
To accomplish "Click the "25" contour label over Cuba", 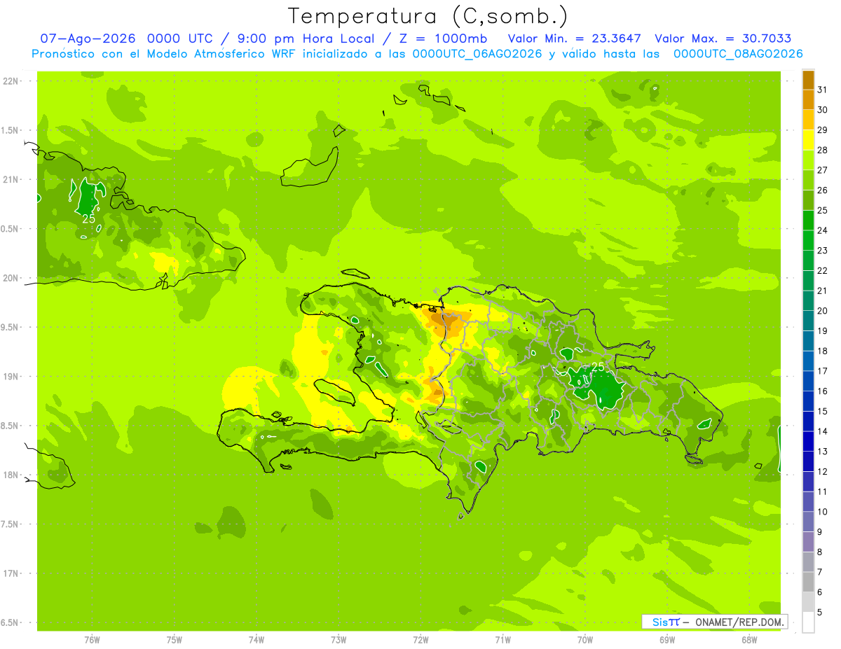I will [x=89, y=218].
